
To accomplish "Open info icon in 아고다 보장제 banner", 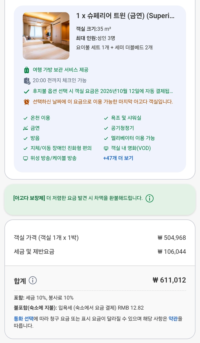I will (x=150, y=198).
